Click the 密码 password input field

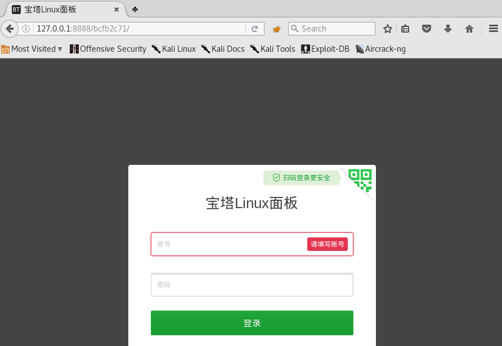point(252,285)
